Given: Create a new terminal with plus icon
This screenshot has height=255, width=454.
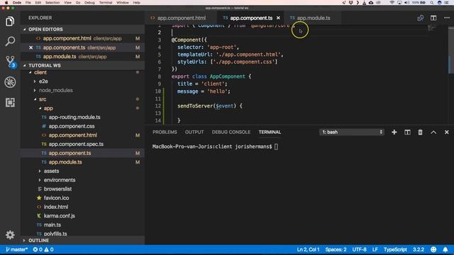Looking at the screenshot, I should [x=394, y=132].
